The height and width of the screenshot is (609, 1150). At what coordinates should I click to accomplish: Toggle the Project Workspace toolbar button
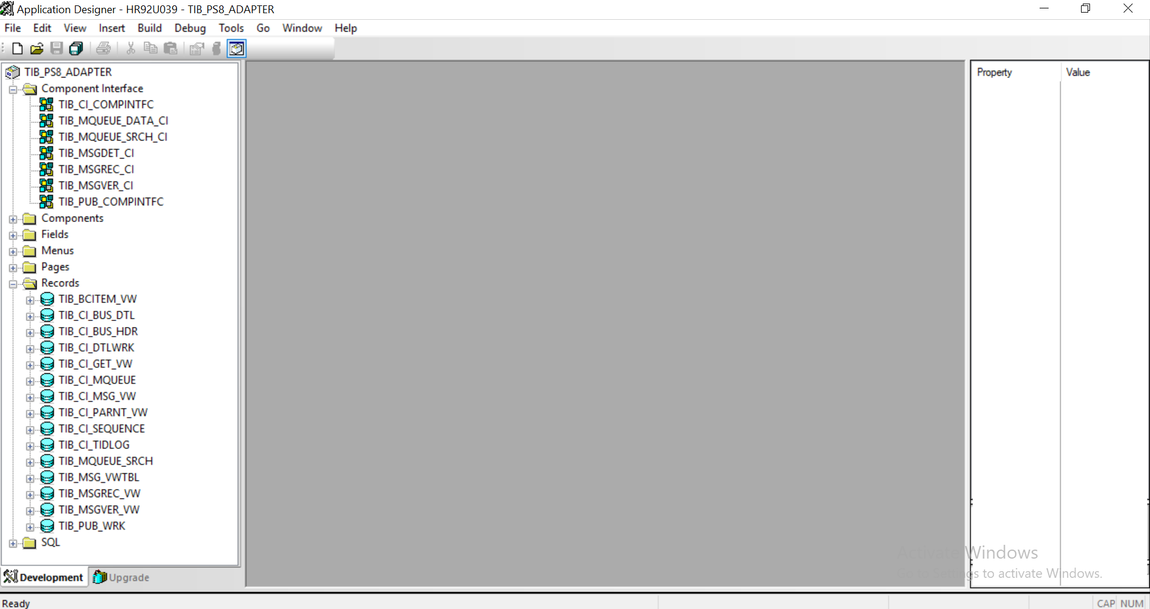click(237, 49)
